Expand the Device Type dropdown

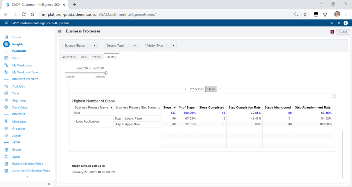tap(121, 46)
